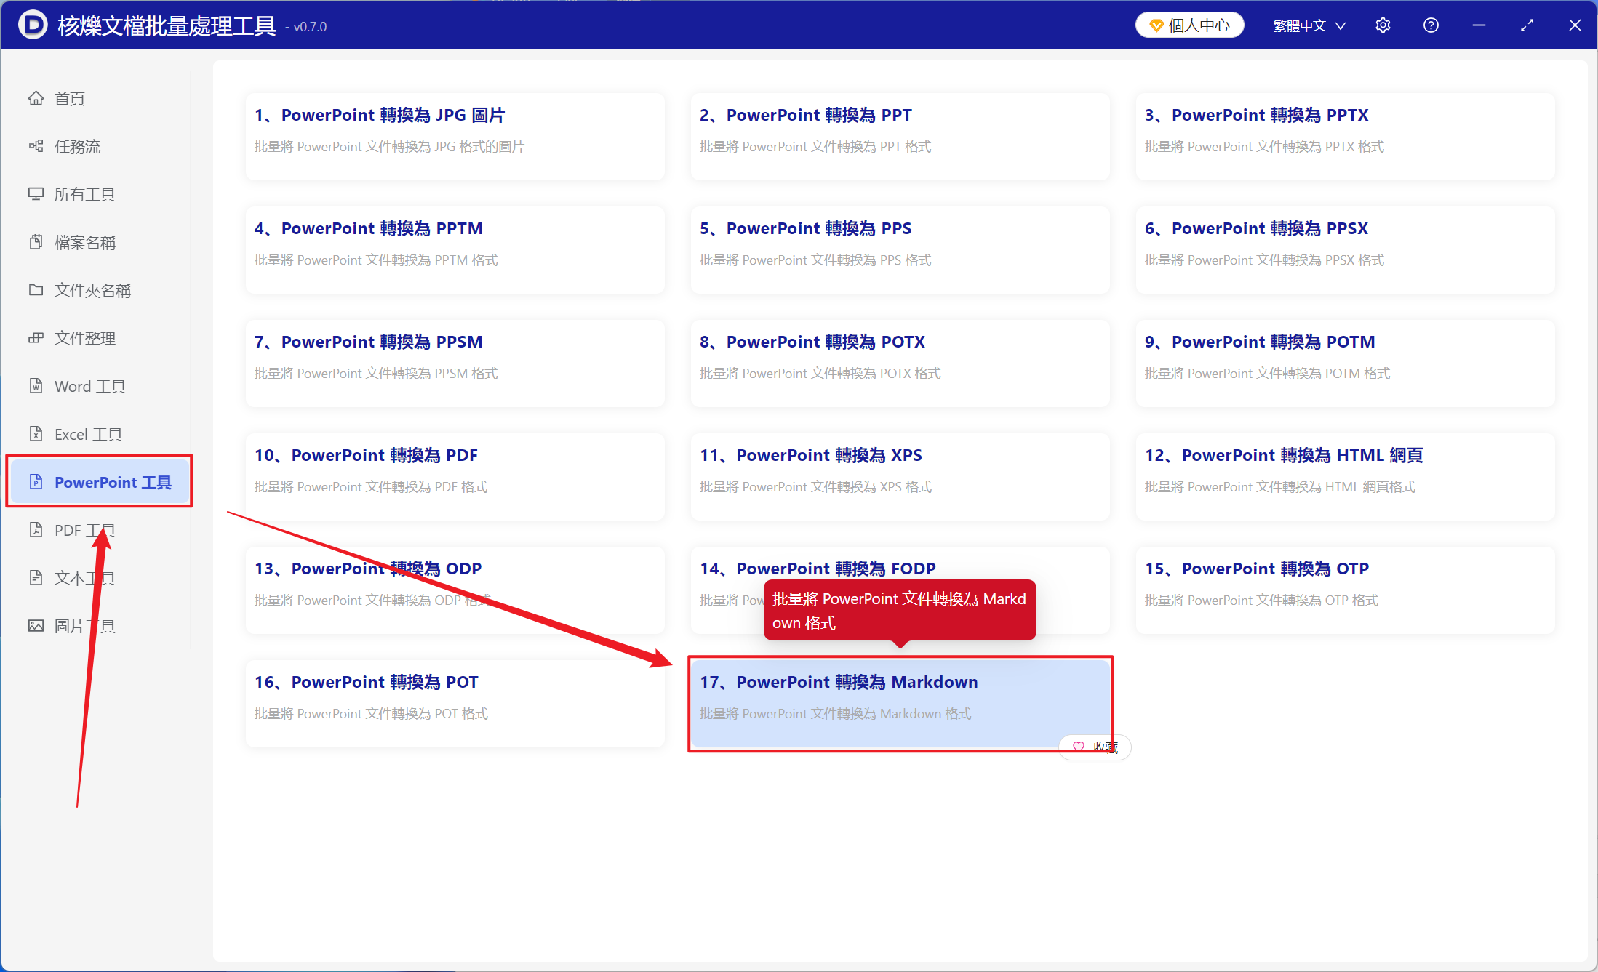The image size is (1598, 972).
Task: Open PowerPoint 轉換為 PPSX tool card
Action: pyautogui.click(x=1346, y=250)
